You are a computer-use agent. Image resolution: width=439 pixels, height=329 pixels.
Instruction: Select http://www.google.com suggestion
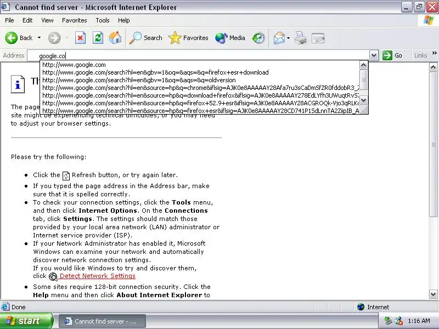[x=200, y=65]
